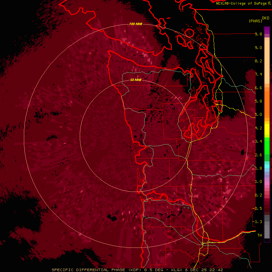The image size is (272, 272).
Task: Click the black radar site dot at the map center
Action: pyautogui.click(x=135, y=137)
